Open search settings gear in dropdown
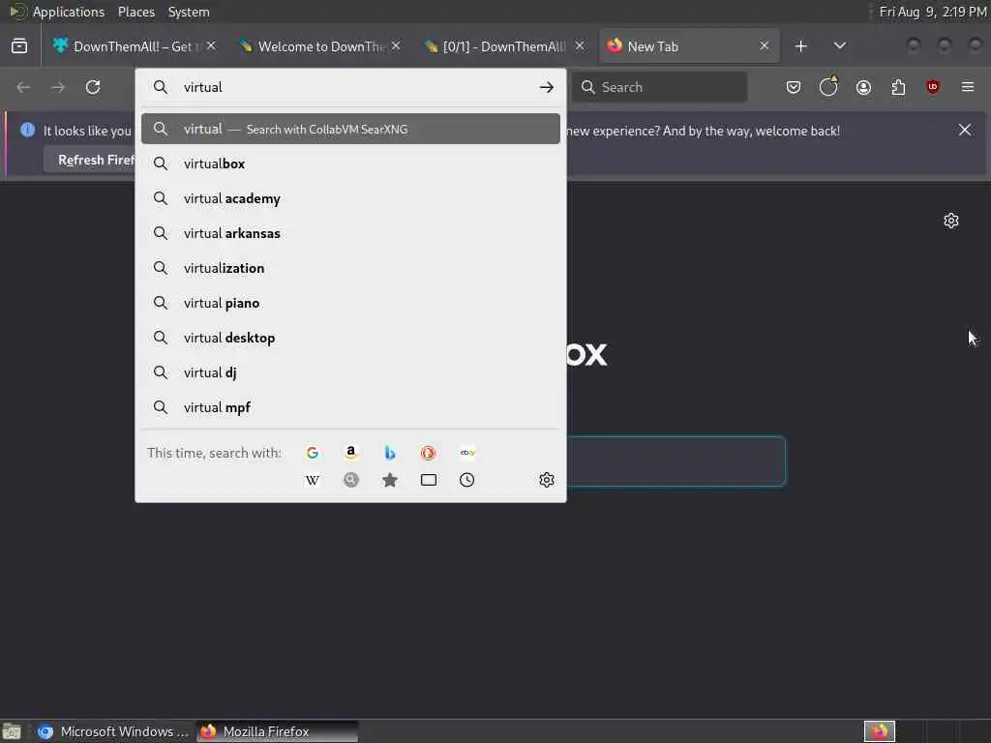The height and width of the screenshot is (743, 991). pyautogui.click(x=547, y=480)
